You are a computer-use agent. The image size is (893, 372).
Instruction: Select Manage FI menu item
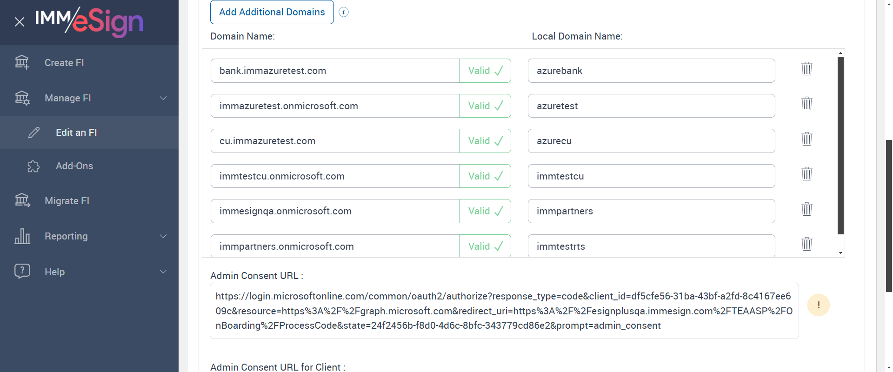coord(89,98)
